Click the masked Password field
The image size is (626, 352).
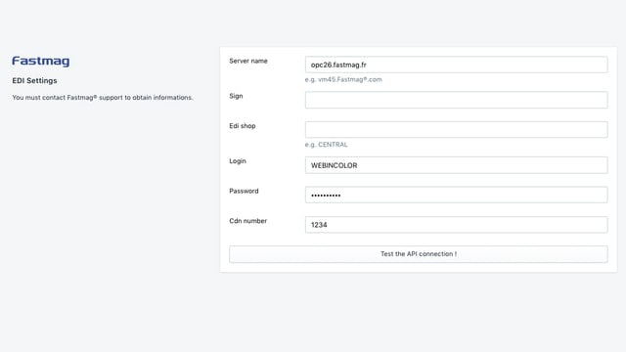click(x=457, y=196)
